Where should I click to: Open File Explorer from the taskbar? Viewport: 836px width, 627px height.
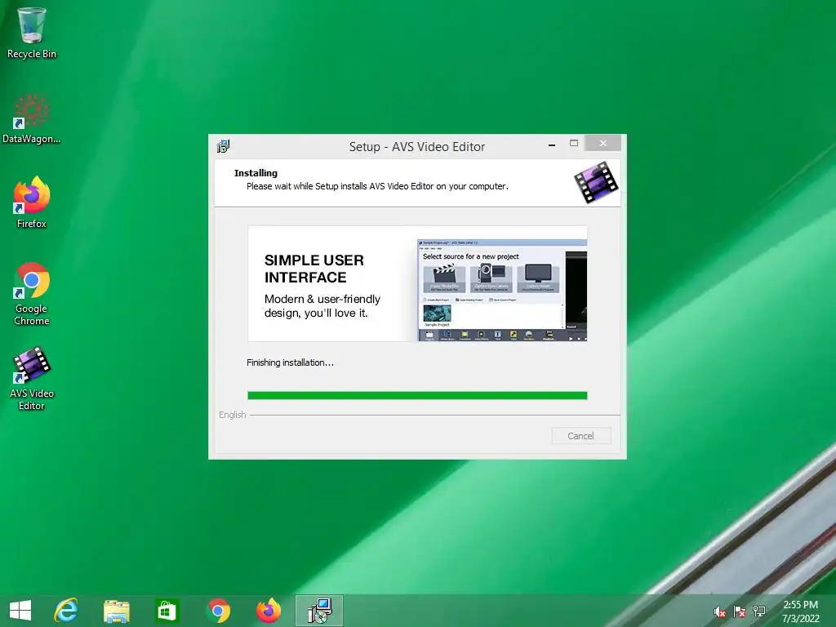(x=116, y=611)
